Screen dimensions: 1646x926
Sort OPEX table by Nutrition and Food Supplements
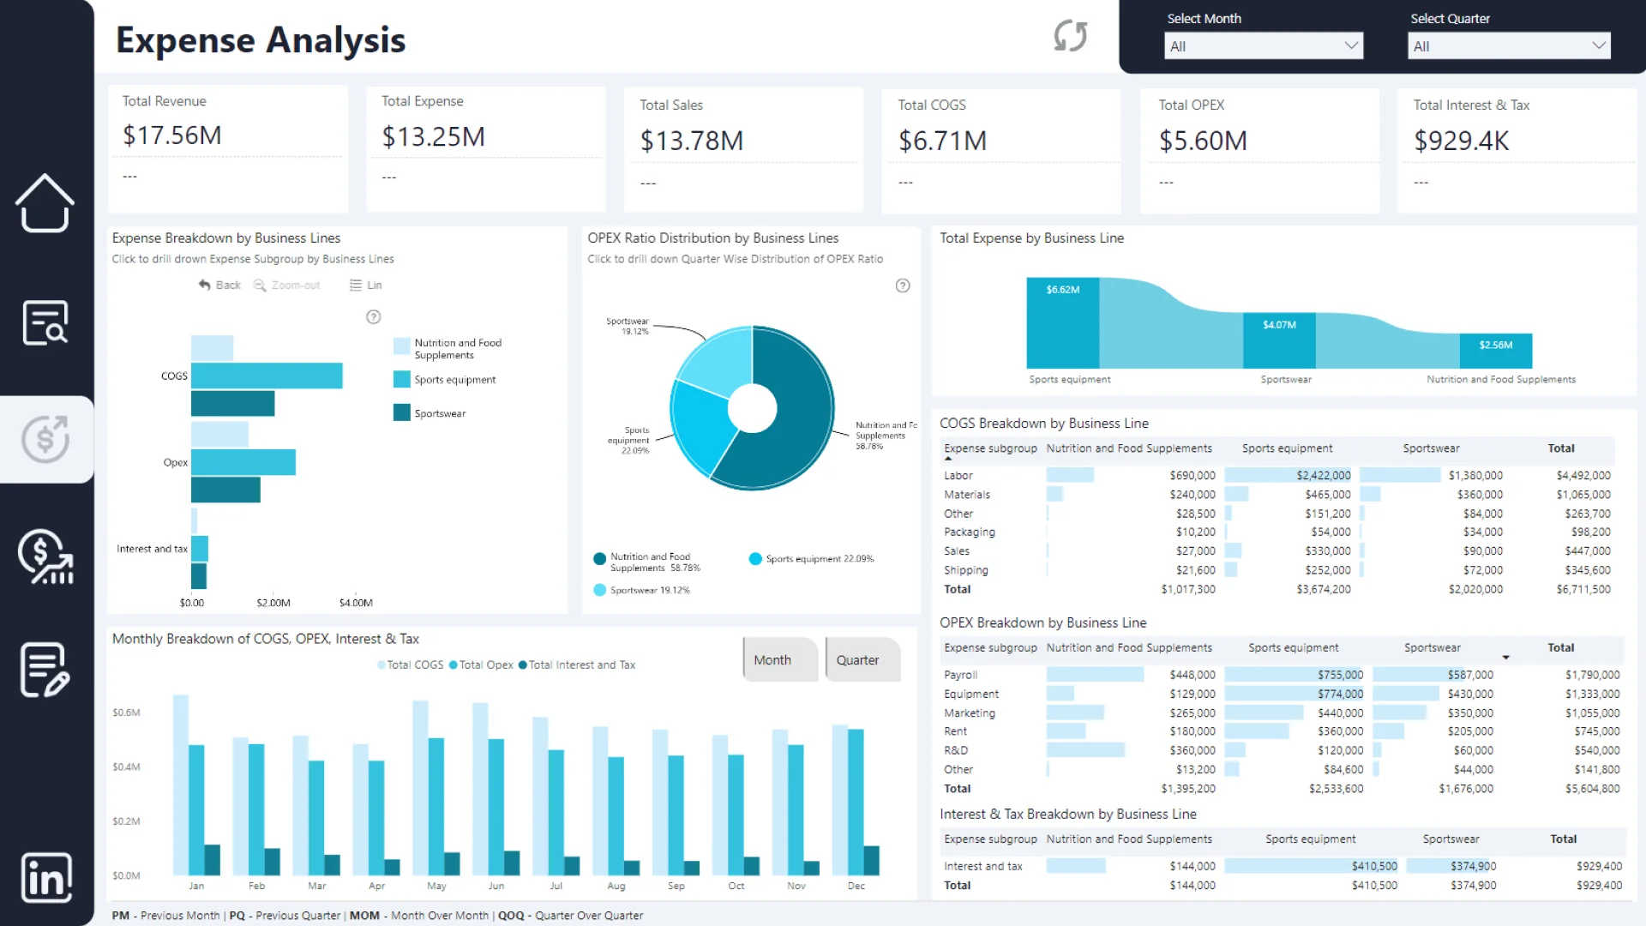pyautogui.click(x=1129, y=648)
